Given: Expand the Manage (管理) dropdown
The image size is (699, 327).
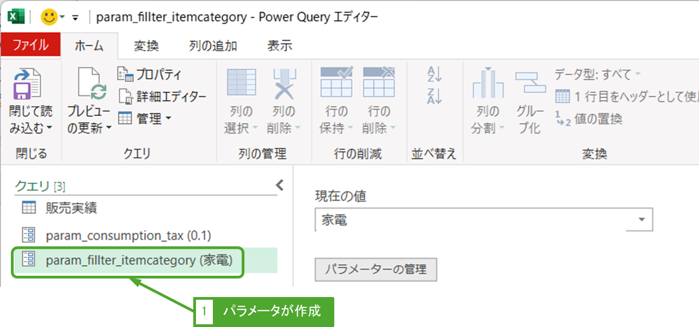Looking at the screenshot, I should coord(145,118).
